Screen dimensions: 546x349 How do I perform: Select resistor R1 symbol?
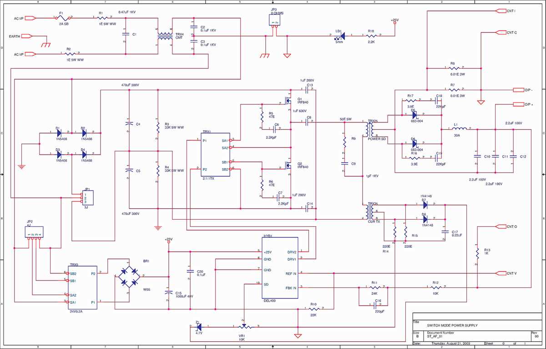pos(102,18)
